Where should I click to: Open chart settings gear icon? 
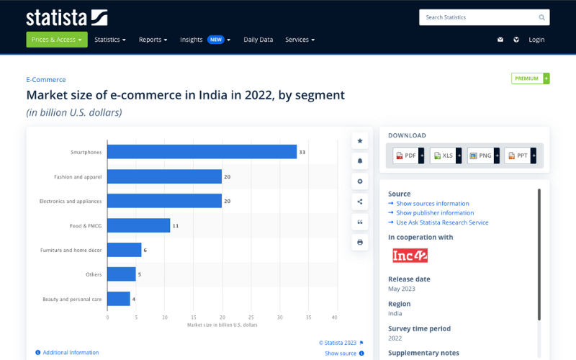click(360, 181)
